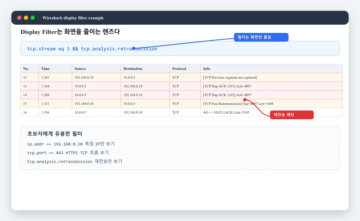Screen dimensions: 360x221
Task: Select source 10.0.0.5 in packet 14 row
Action: click(96, 95)
